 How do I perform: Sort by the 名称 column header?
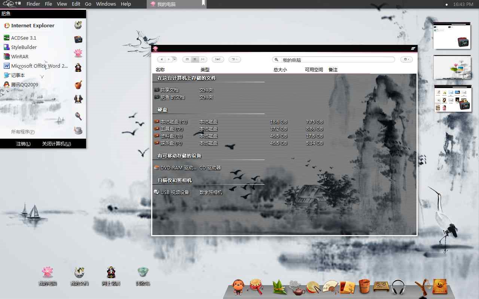click(x=160, y=70)
